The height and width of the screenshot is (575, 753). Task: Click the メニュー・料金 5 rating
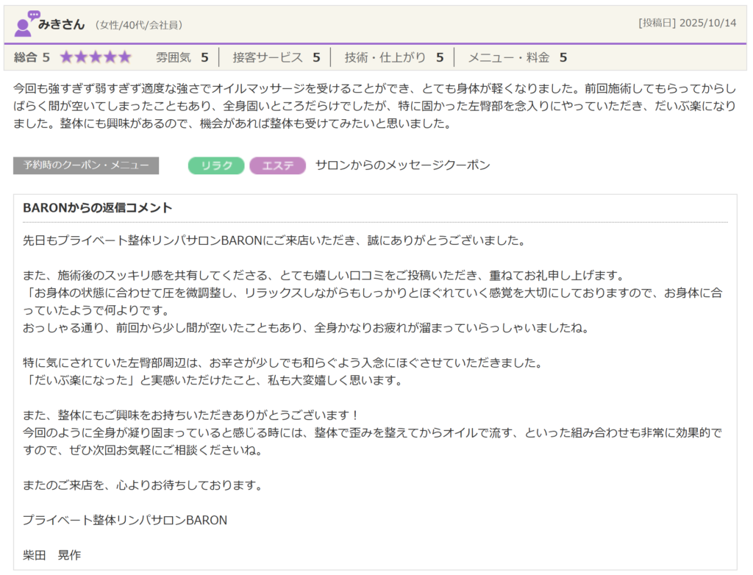coord(517,57)
